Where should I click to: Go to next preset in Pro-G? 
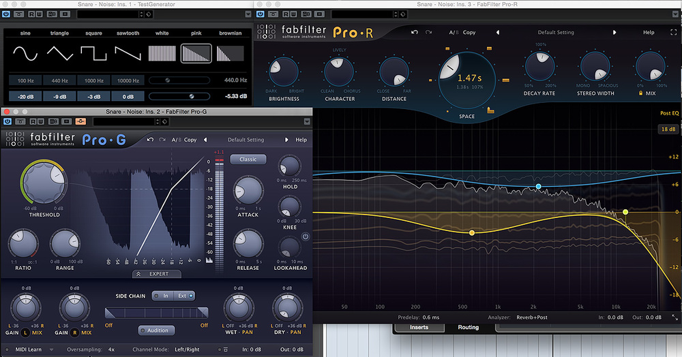(286, 140)
